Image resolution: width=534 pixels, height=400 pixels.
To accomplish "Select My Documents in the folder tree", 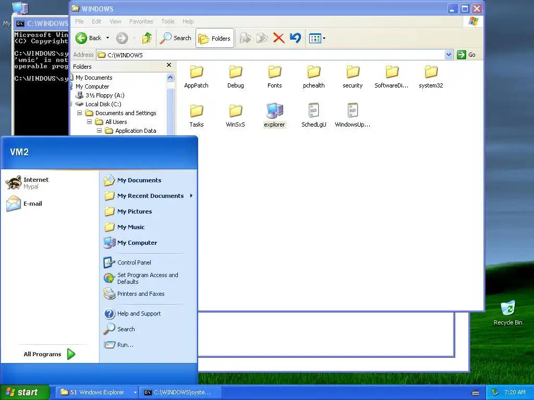I will 94,78.
